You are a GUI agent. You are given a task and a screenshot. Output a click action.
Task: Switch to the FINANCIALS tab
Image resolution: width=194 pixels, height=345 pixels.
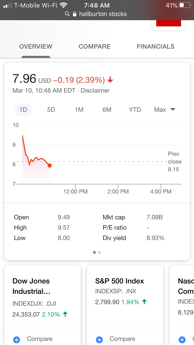(155, 47)
